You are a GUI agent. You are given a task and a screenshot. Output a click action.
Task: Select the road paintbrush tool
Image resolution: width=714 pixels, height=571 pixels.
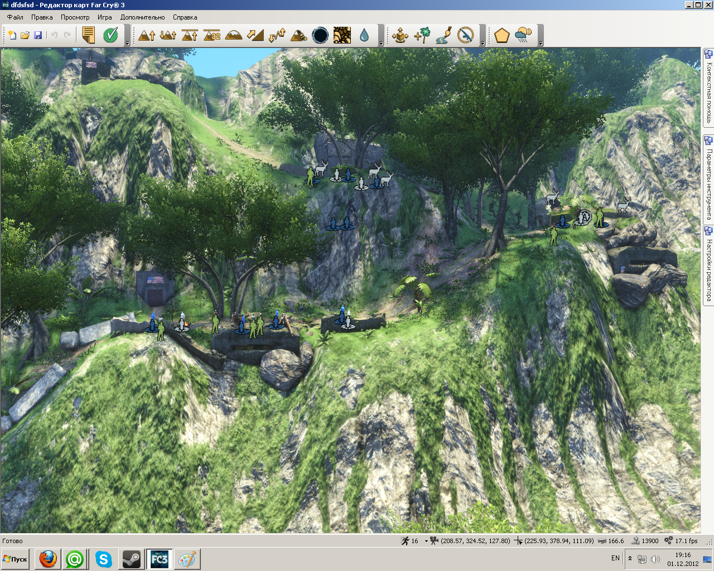[444, 35]
